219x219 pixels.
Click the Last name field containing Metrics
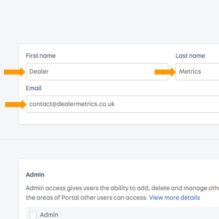(x=197, y=72)
